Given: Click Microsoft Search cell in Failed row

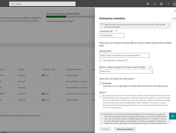Looking at the screenshot, I should (72, 75).
